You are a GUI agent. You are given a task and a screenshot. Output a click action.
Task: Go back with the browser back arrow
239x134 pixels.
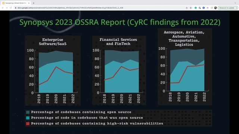(3, 8)
